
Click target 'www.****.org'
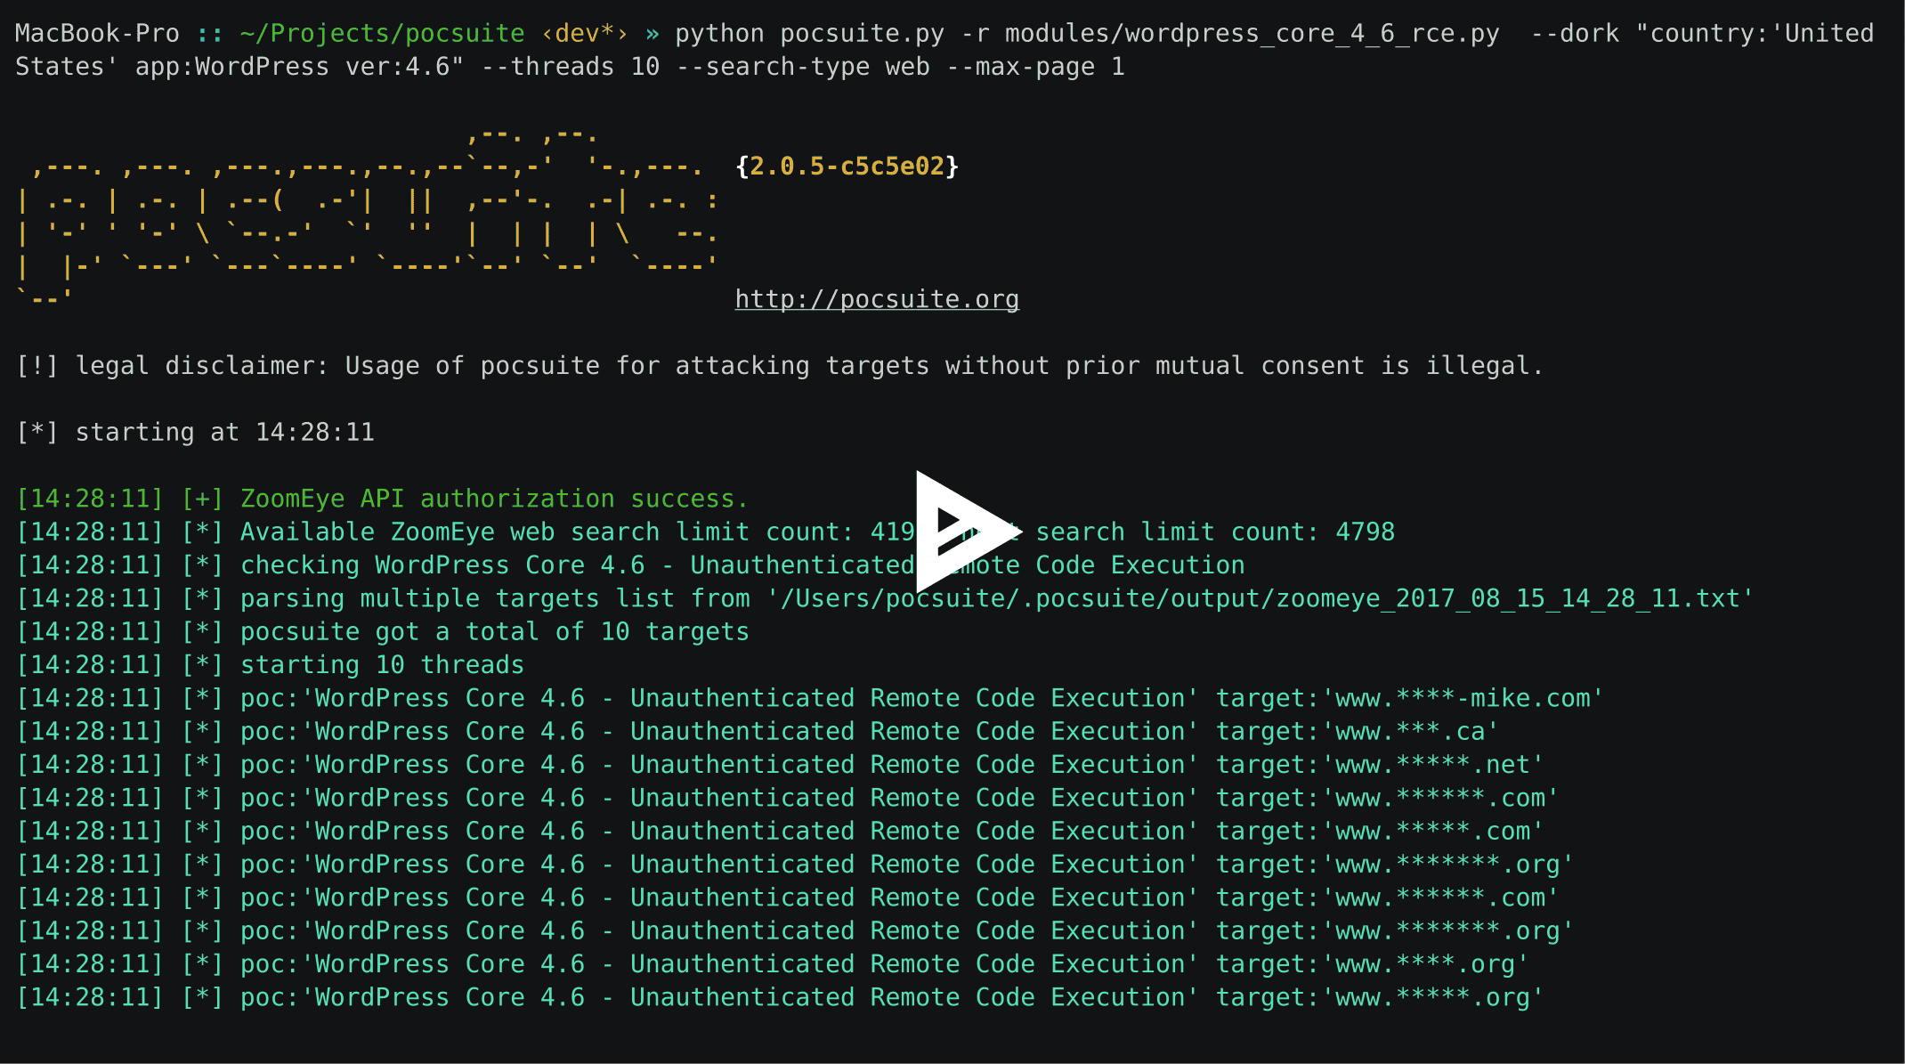(1426, 964)
